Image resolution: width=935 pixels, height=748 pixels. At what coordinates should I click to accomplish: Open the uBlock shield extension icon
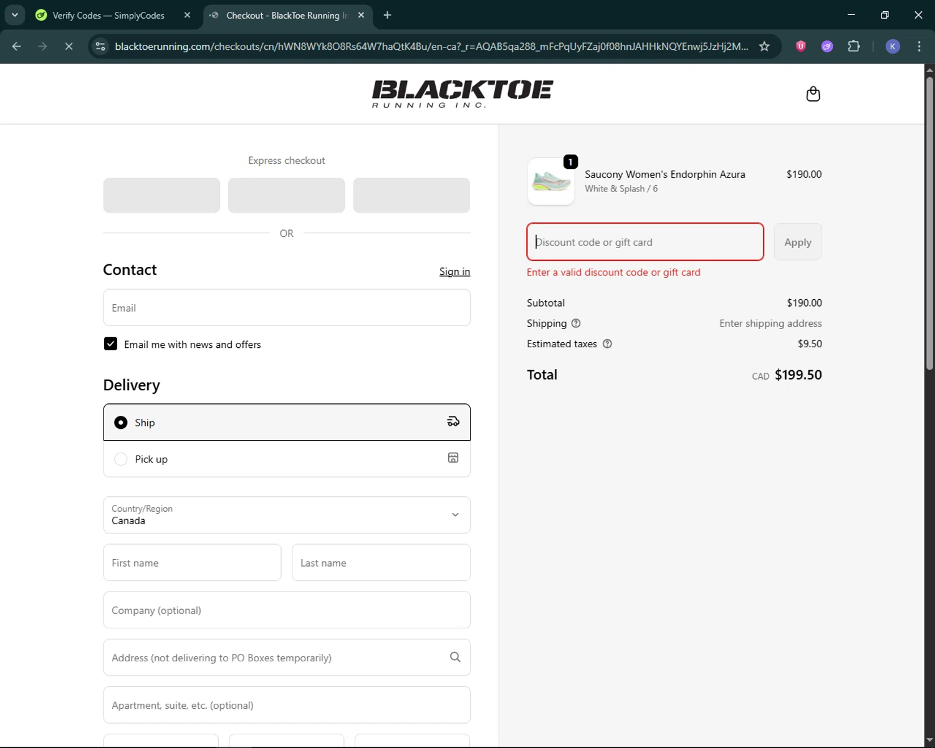tap(801, 46)
